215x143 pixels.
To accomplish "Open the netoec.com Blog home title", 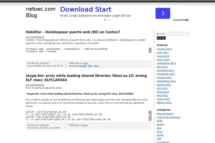I will pyautogui.click(x=40, y=12).
